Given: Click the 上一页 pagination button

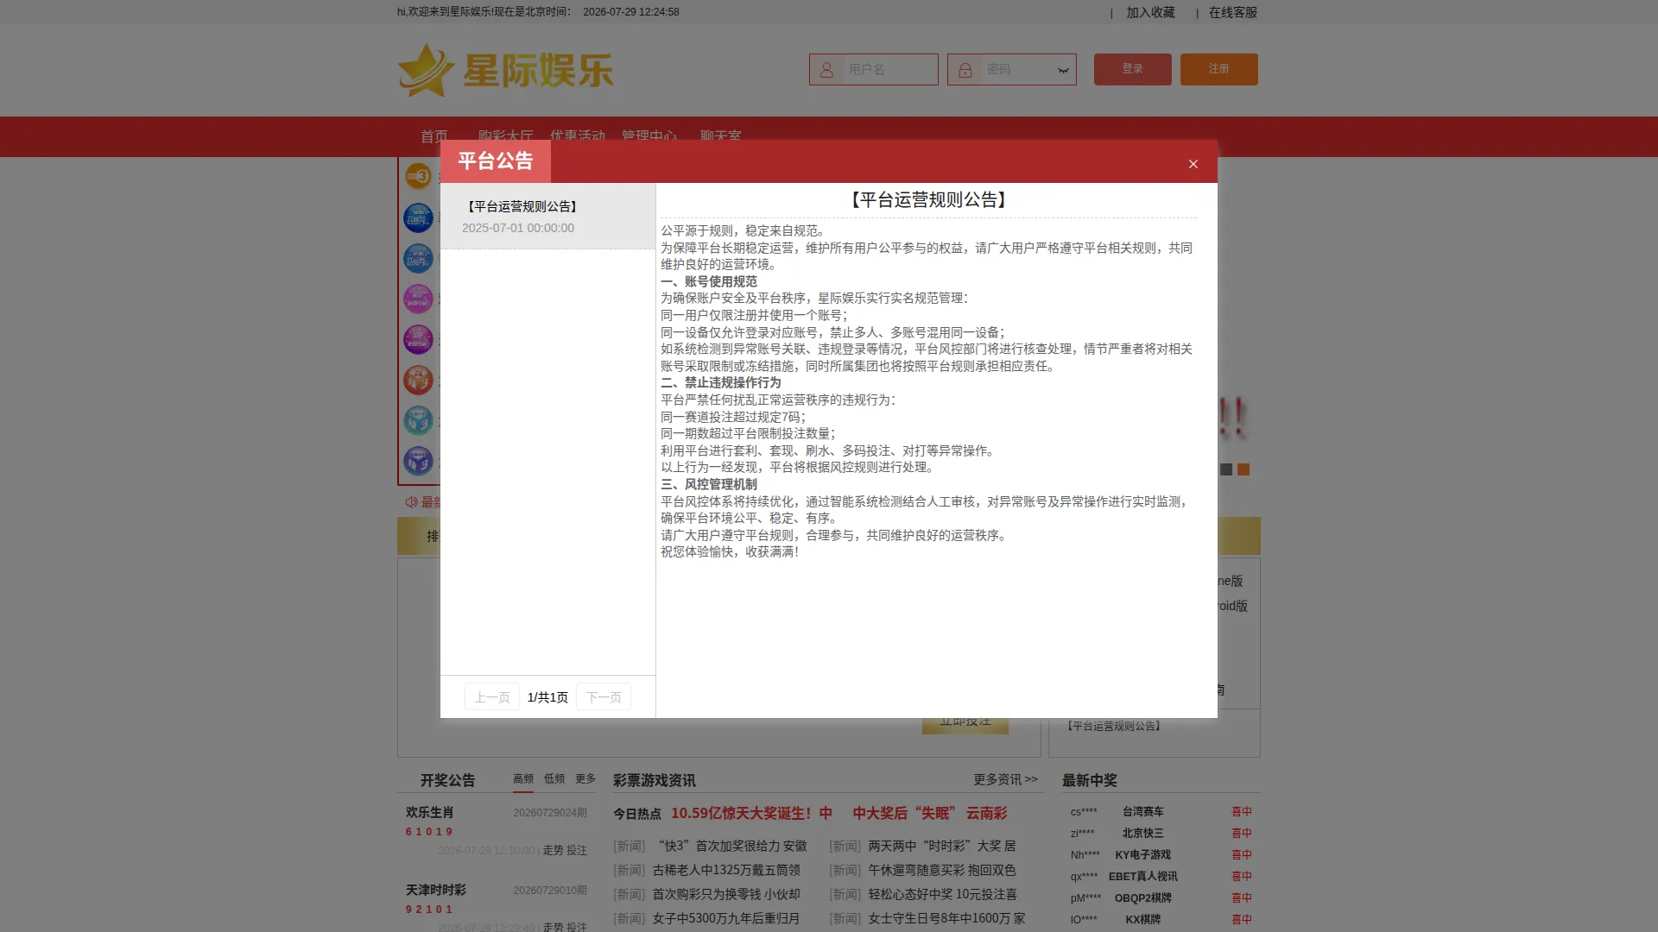Looking at the screenshot, I should pos(492,696).
